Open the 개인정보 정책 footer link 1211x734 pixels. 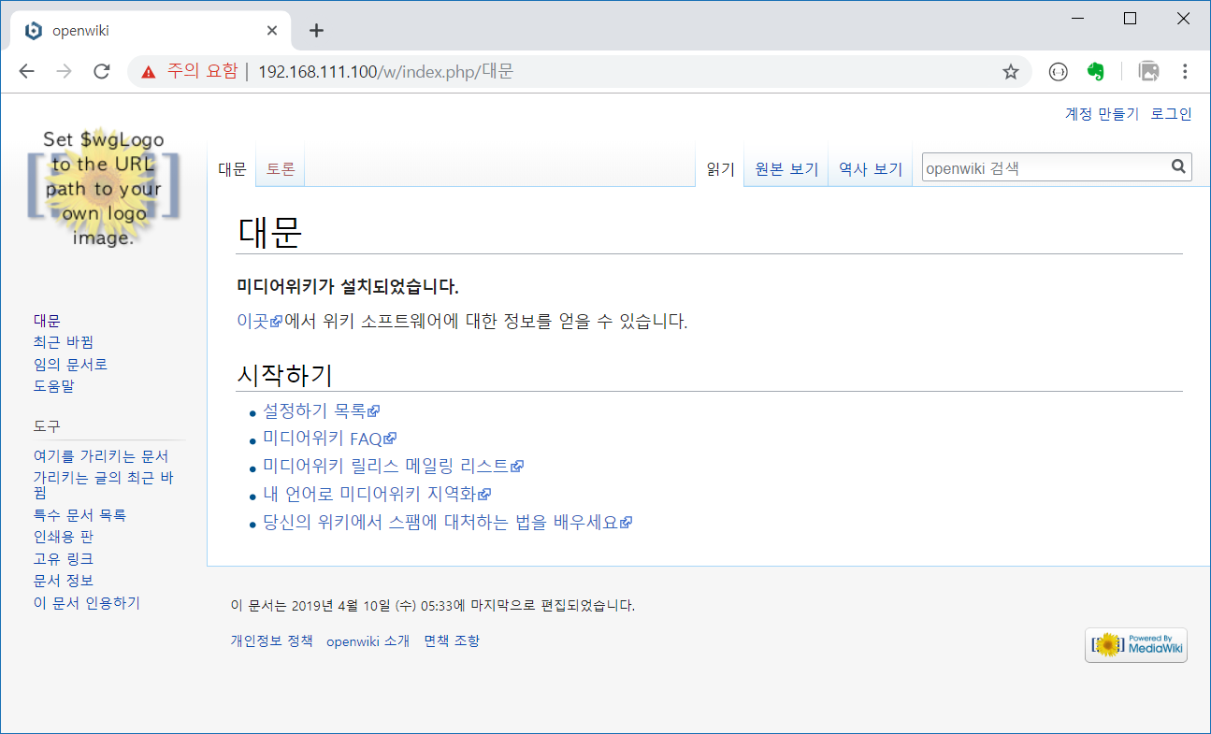(x=272, y=641)
